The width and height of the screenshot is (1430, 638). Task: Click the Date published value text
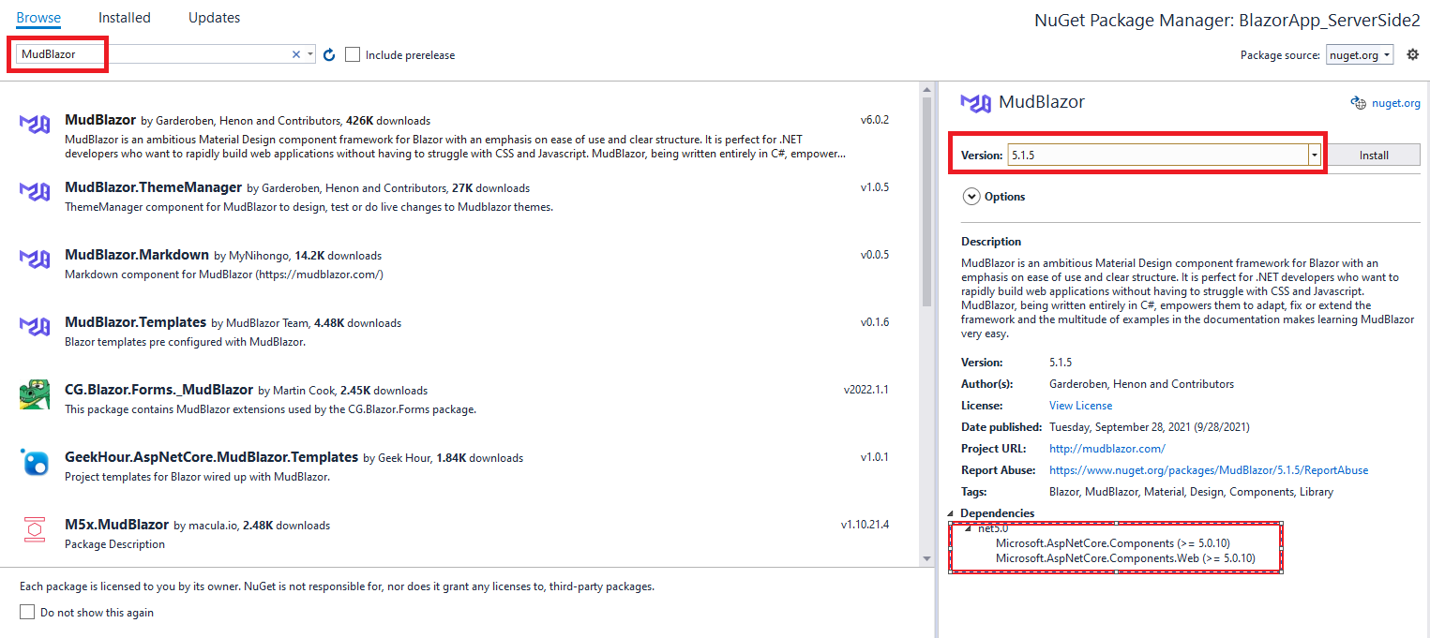pyautogui.click(x=1149, y=427)
